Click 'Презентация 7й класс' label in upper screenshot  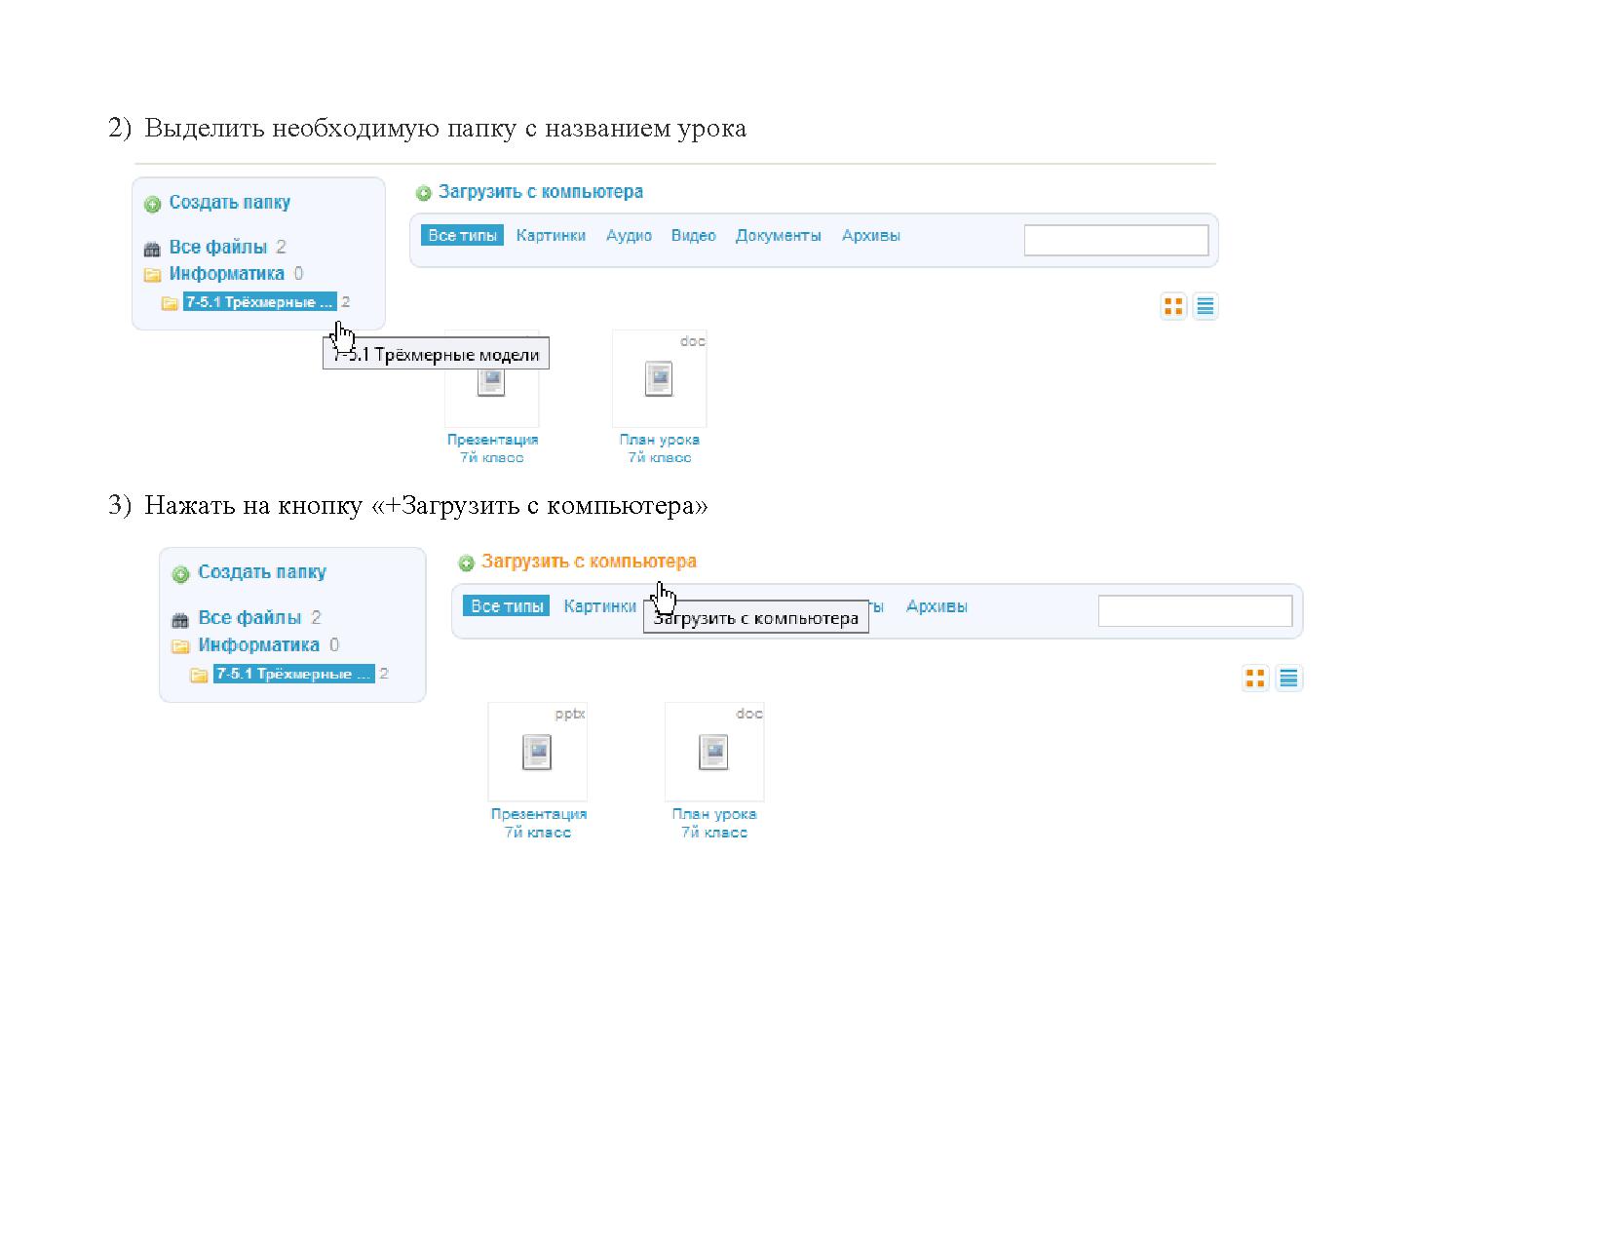coord(492,448)
